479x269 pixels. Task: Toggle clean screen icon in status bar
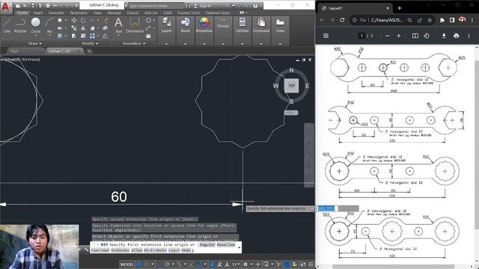point(303,264)
